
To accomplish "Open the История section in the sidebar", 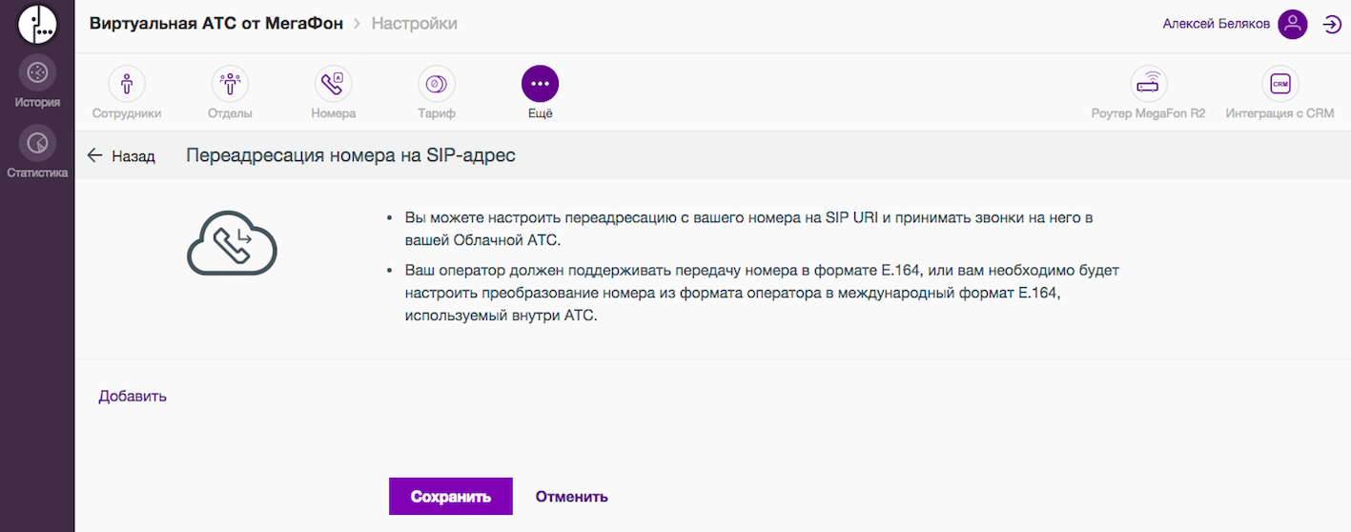I will [x=37, y=73].
